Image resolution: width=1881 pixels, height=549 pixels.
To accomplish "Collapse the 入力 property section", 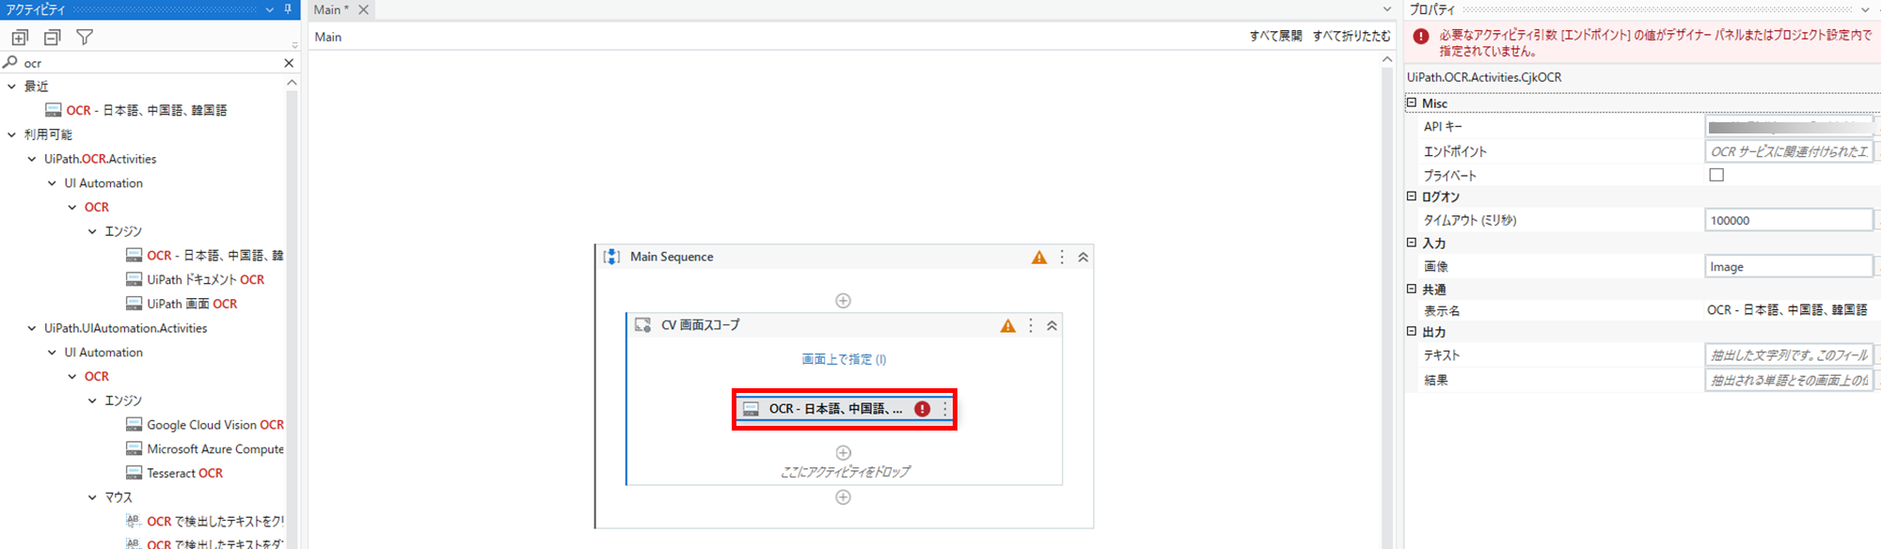I will coord(1412,243).
